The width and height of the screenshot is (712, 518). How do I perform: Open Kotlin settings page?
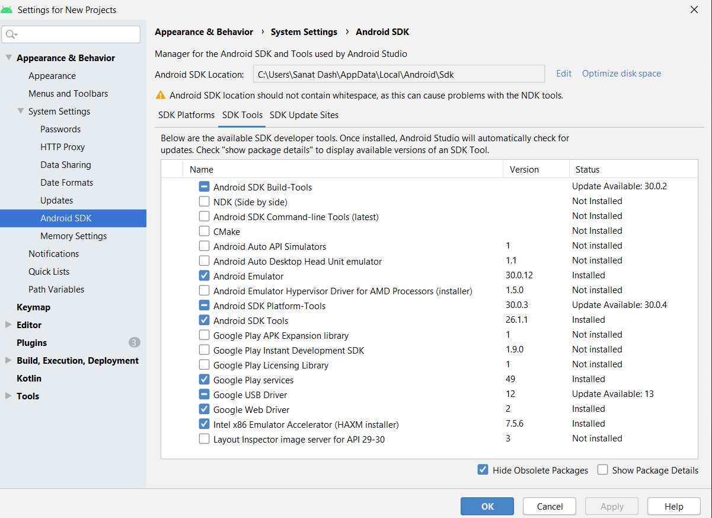pos(29,379)
